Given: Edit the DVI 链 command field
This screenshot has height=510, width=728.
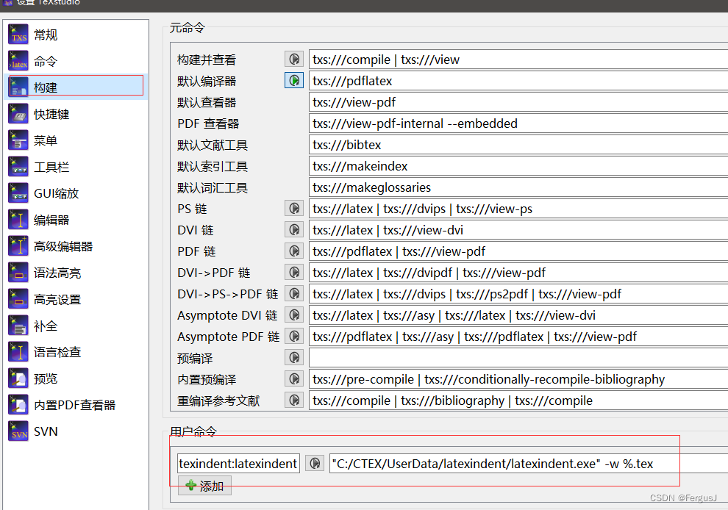Looking at the screenshot, I should (518, 230).
